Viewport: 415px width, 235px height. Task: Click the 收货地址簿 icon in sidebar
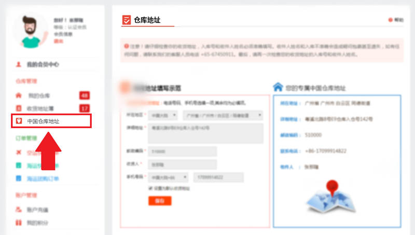click(x=19, y=108)
